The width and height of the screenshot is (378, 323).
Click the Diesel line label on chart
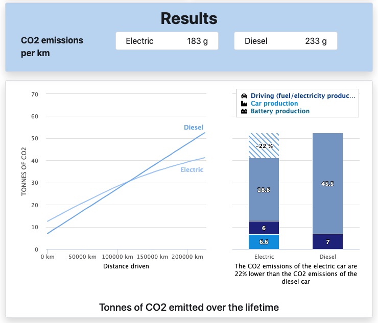[193, 127]
